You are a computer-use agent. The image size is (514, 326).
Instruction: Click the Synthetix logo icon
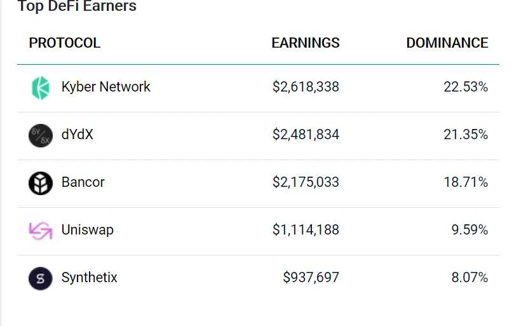[41, 278]
